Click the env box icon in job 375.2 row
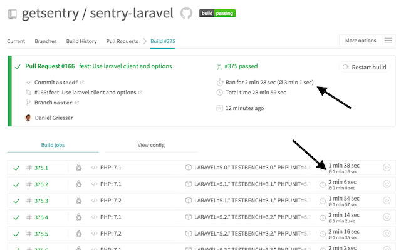Image resolution: width=401 pixels, height=250 pixels. click(x=189, y=184)
